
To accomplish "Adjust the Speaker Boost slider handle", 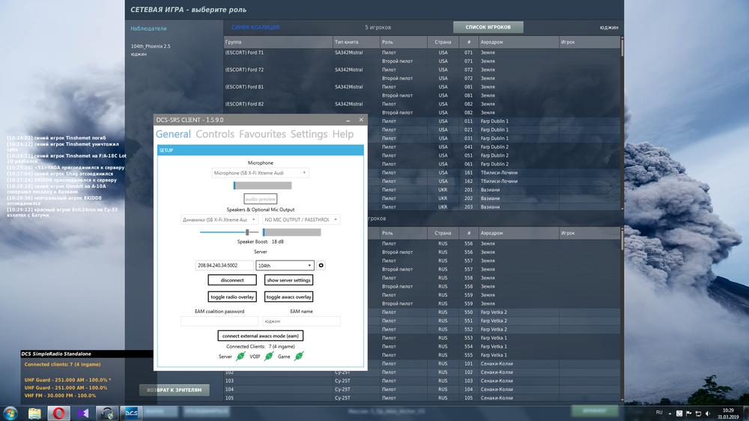I will [x=247, y=232].
